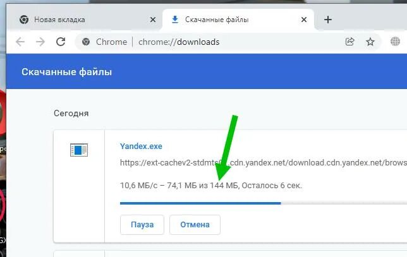Reload the downloads page
The height and width of the screenshot is (257, 407).
pos(61,42)
